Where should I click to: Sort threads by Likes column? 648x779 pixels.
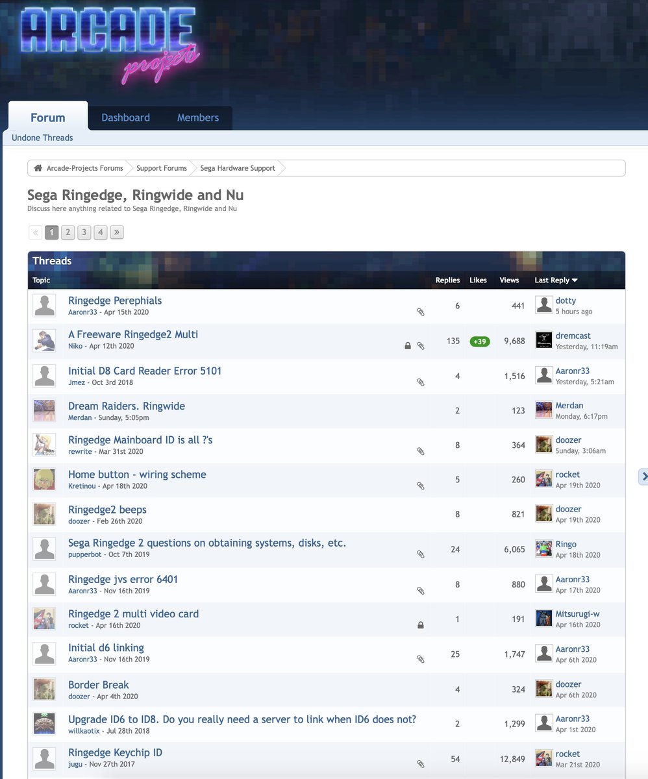click(x=478, y=280)
